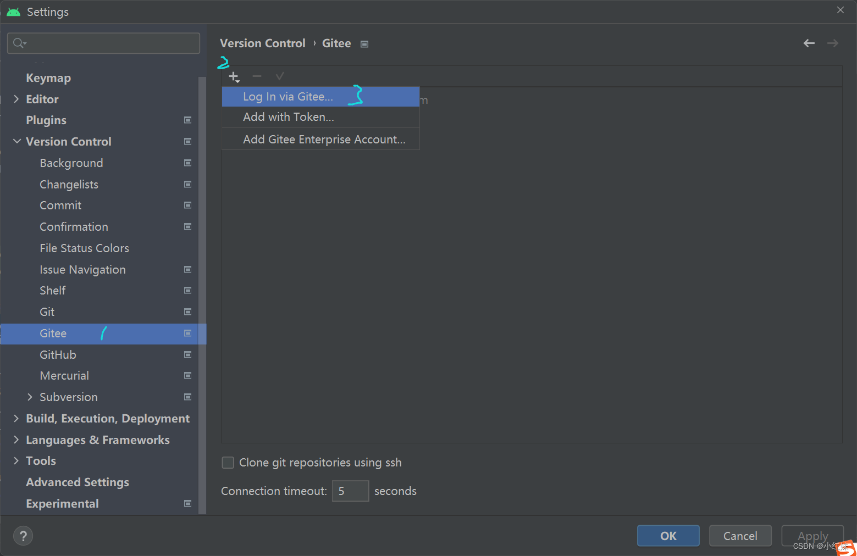Choose Add Gitee Enterprise Account entry

[x=320, y=140]
